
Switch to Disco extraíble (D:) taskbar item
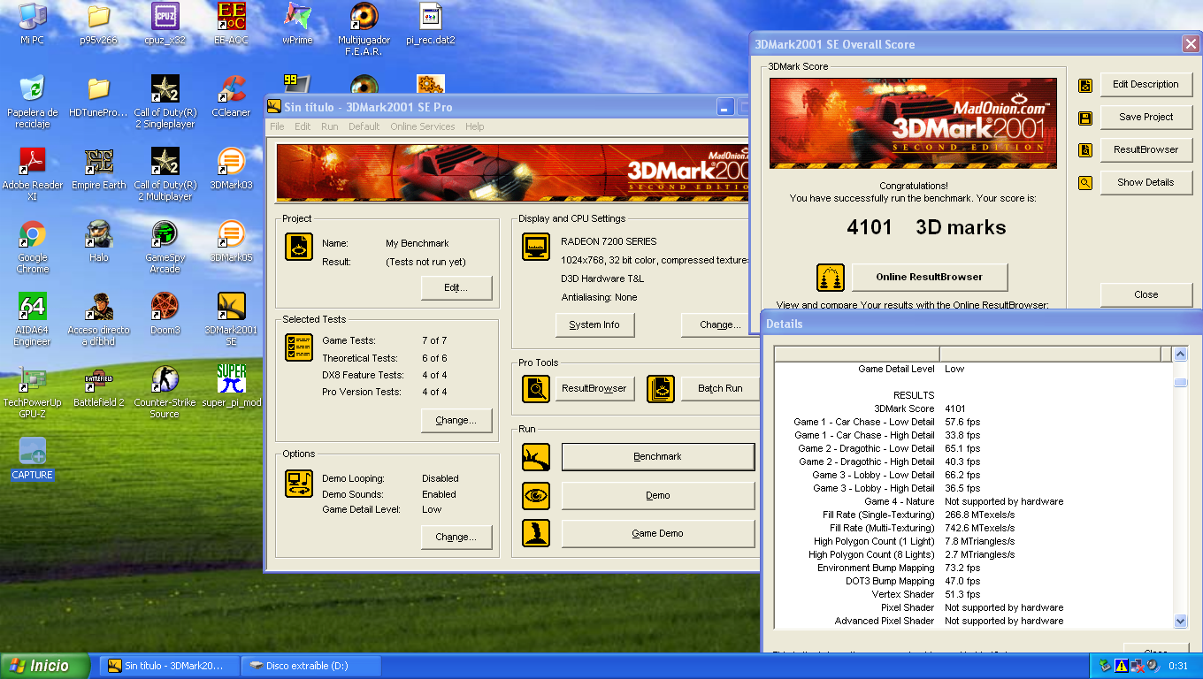point(310,666)
